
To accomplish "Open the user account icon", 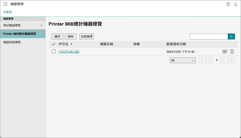I will [236, 4].
